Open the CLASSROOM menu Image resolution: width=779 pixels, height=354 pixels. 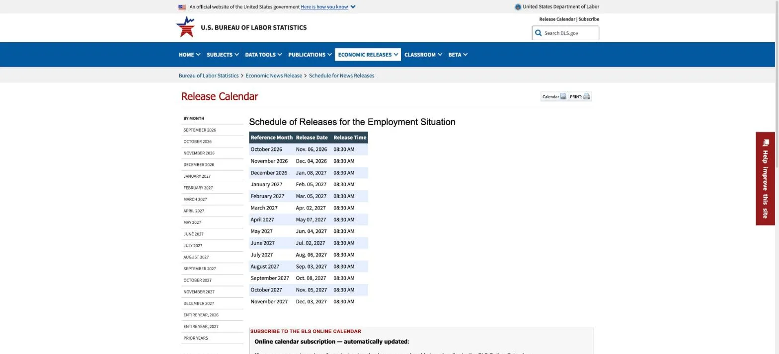tap(423, 55)
